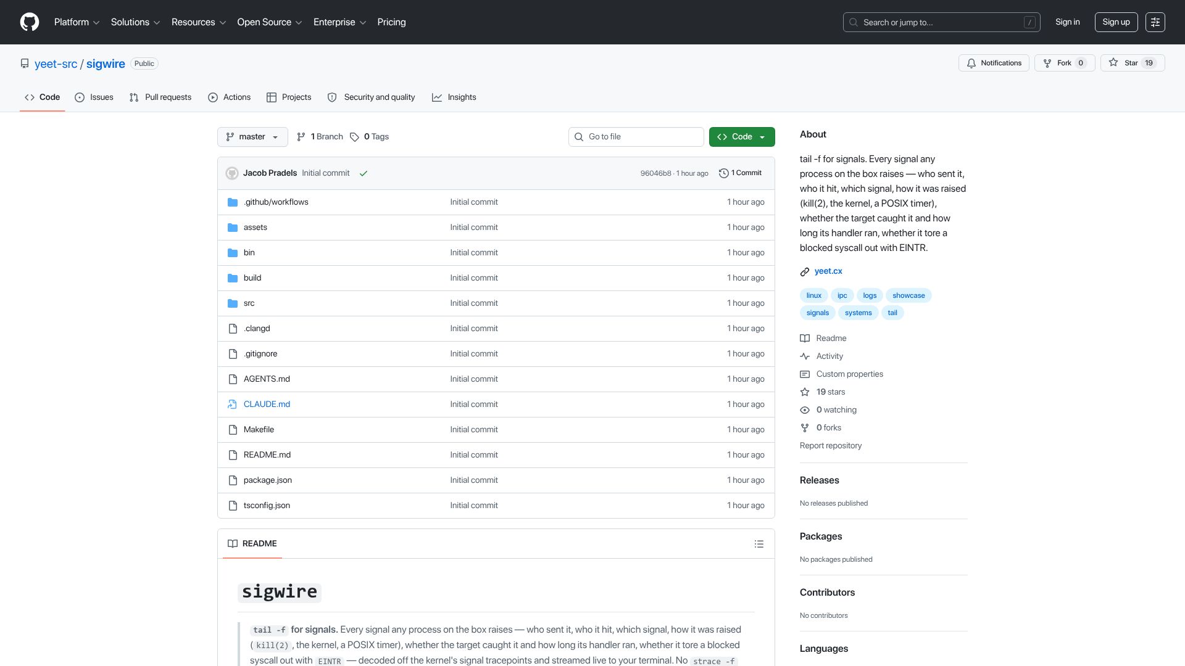This screenshot has width=1185, height=666.
Task: Click the Go to file search field
Action: click(x=636, y=137)
